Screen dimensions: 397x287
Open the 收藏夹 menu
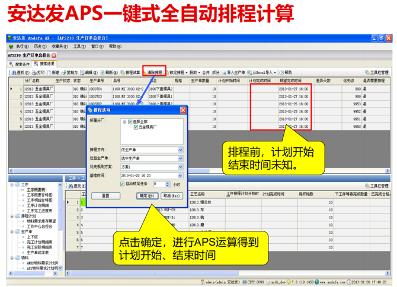pos(60,47)
